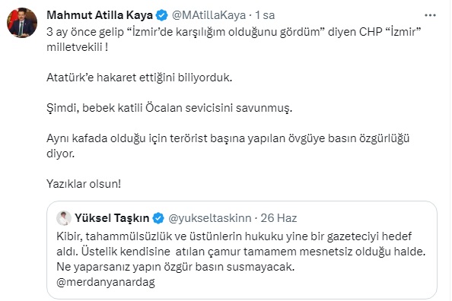452x301 pixels.
Task: Click the '26 Haz' date on the quoted tweet
Action: tap(279, 218)
